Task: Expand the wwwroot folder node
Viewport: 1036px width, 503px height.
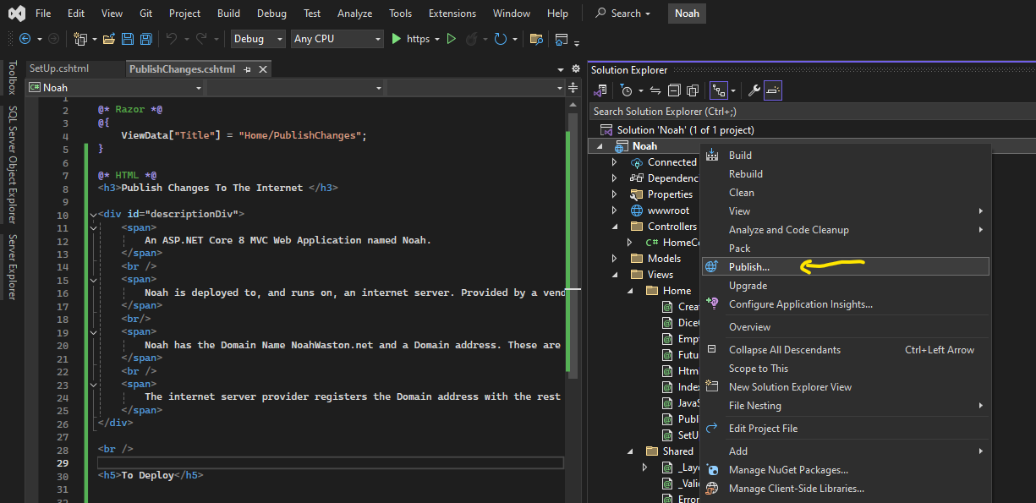Action: tap(616, 210)
